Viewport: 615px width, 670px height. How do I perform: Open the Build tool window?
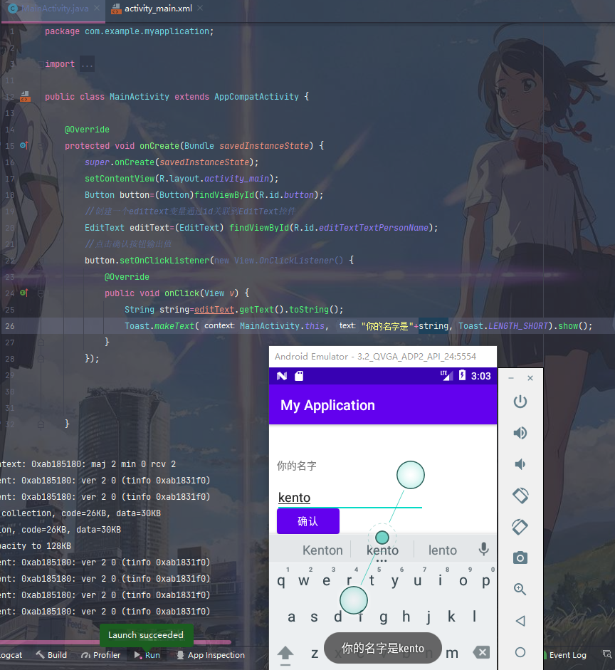(x=51, y=655)
